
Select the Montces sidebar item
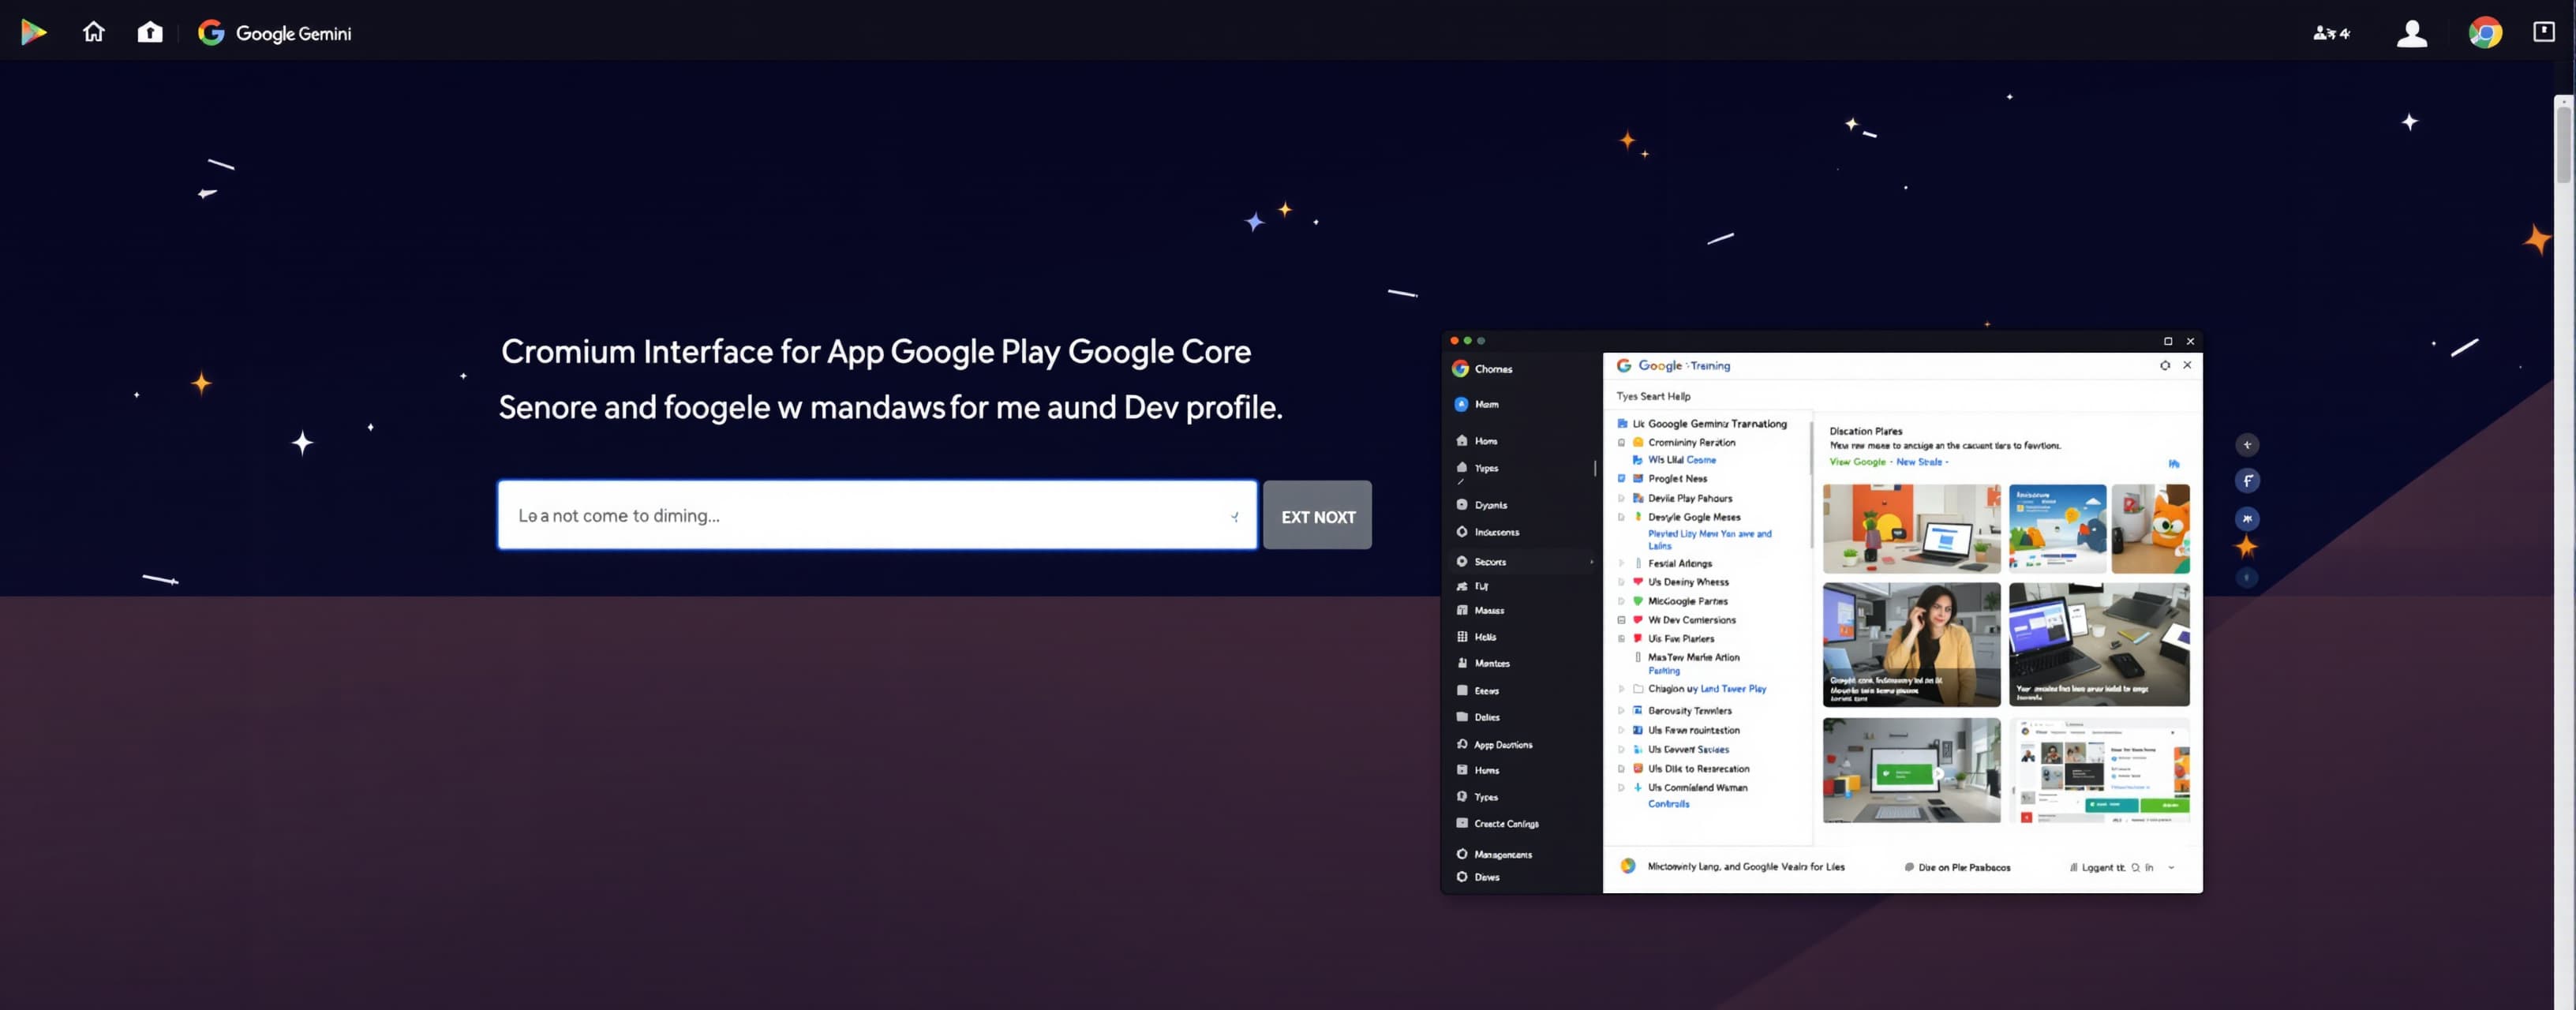point(1483,663)
